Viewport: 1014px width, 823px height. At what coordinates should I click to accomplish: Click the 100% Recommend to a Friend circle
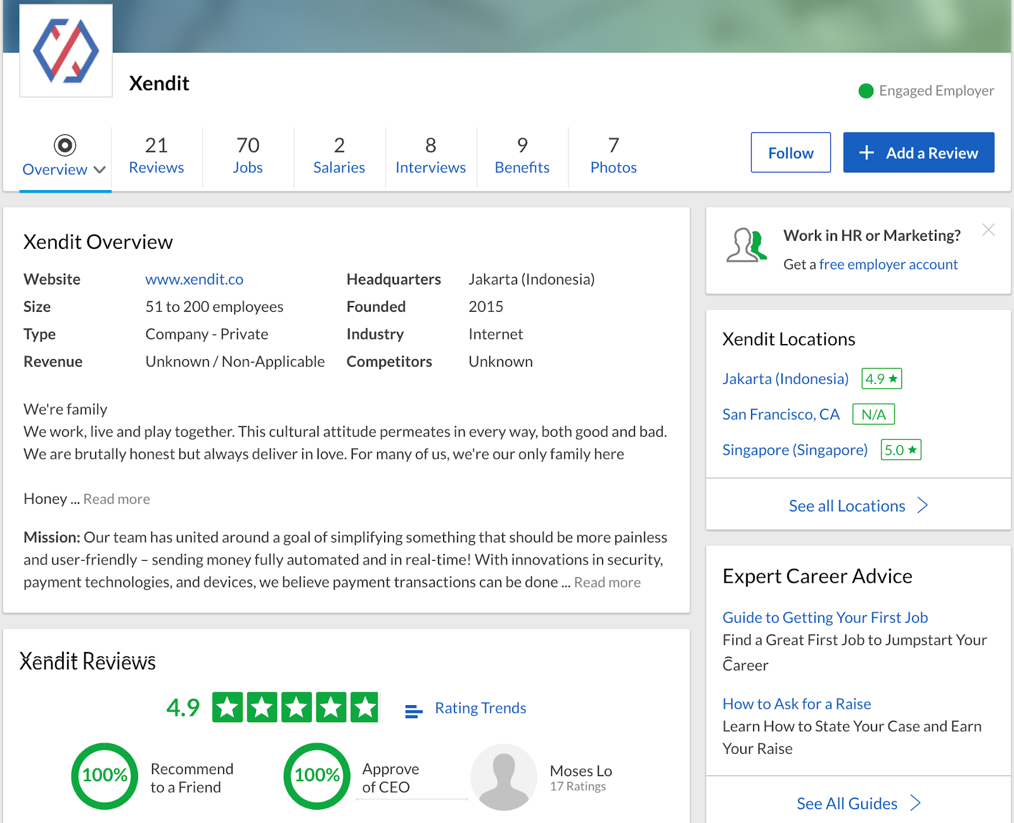click(x=105, y=775)
